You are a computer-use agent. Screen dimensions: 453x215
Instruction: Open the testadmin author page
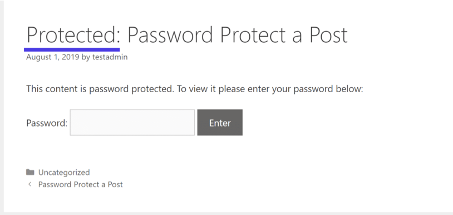point(110,57)
